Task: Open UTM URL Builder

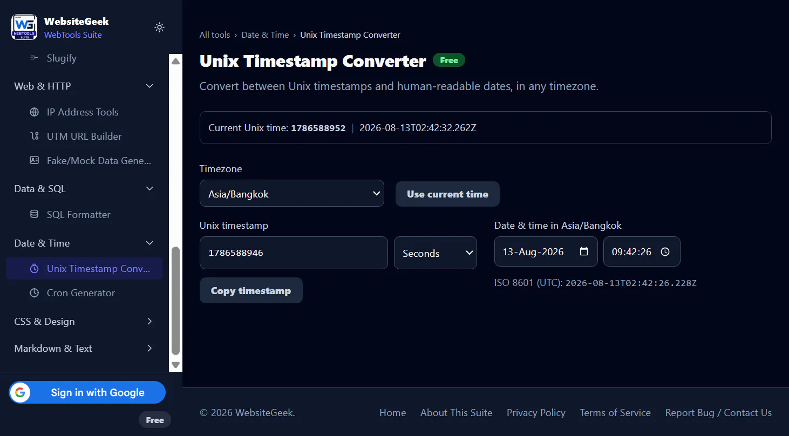Action: click(84, 137)
